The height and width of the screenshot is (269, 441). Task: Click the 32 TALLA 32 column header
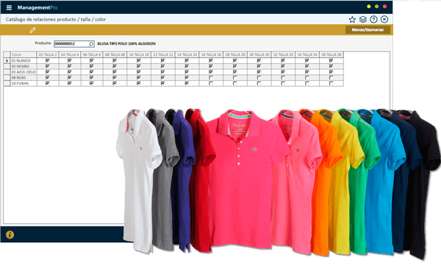coord(283,54)
